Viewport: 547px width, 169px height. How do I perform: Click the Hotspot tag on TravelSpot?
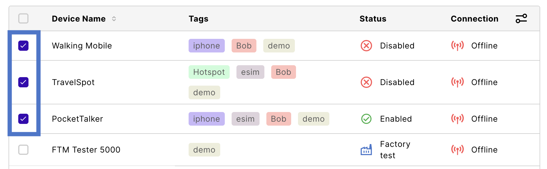point(209,72)
